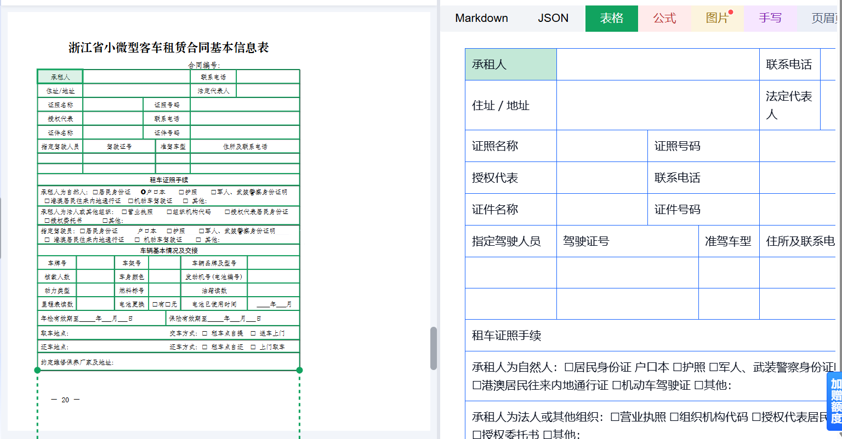The height and width of the screenshot is (439, 842).
Task: Click 车牌号 cell in document preview
Action: click(57, 263)
